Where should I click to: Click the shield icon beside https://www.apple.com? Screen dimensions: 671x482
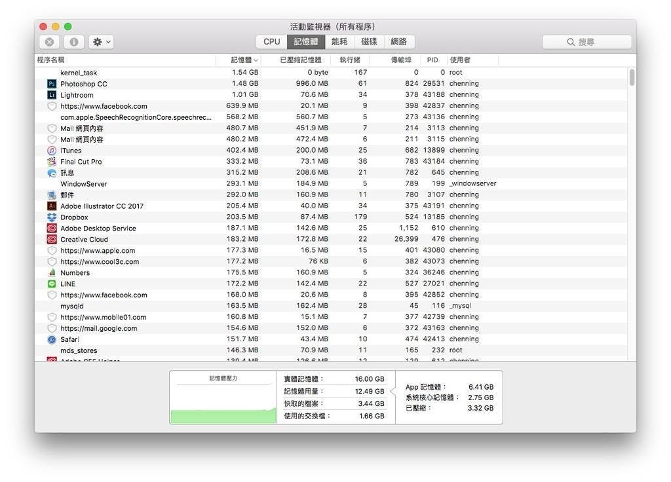pos(52,251)
